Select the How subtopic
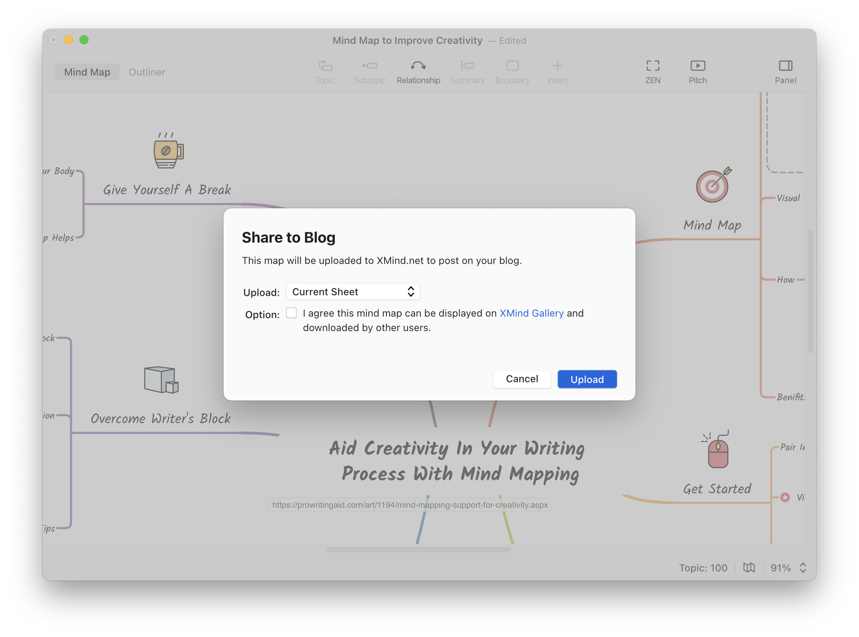Image resolution: width=859 pixels, height=637 pixels. tap(785, 280)
